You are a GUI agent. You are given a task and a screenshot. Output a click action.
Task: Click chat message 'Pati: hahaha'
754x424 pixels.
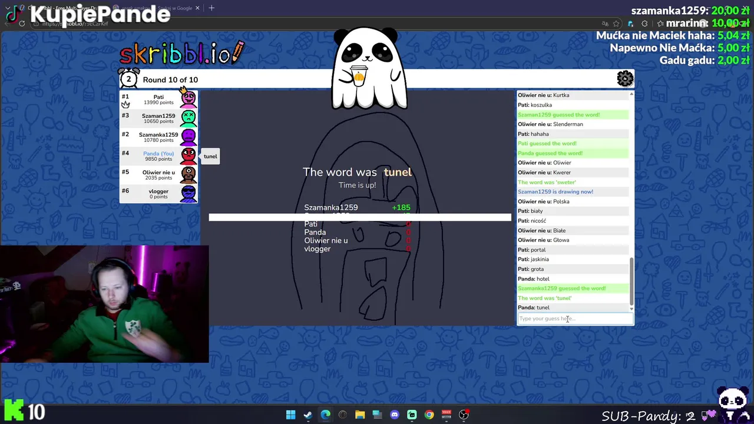573,134
